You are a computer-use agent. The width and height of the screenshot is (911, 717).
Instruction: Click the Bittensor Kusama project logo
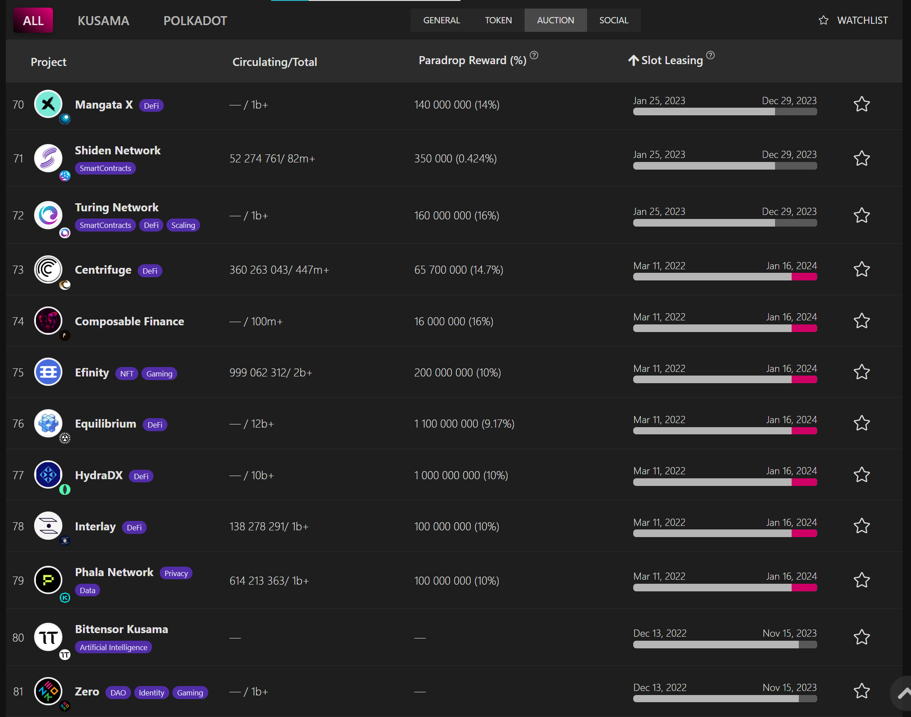[x=48, y=637]
